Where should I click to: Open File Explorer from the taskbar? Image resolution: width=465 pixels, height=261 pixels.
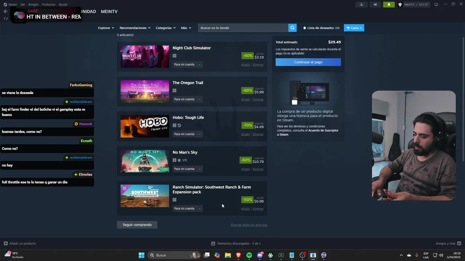(x=228, y=255)
